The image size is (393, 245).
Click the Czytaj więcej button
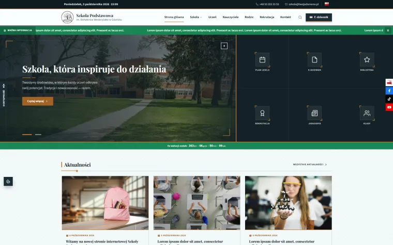38,101
